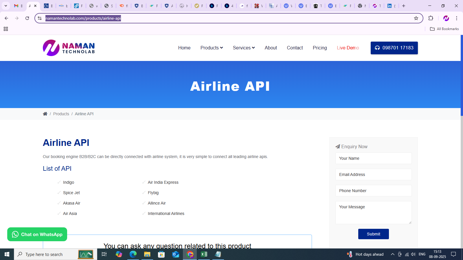The width and height of the screenshot is (463, 260).
Task: Expand the Services dropdown menu
Action: tap(244, 48)
